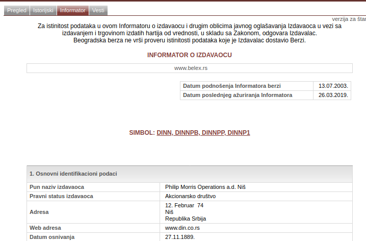Viewport: 366px width, 241px height.
Task: Switch to the Pregled tab
Action: coord(17,11)
